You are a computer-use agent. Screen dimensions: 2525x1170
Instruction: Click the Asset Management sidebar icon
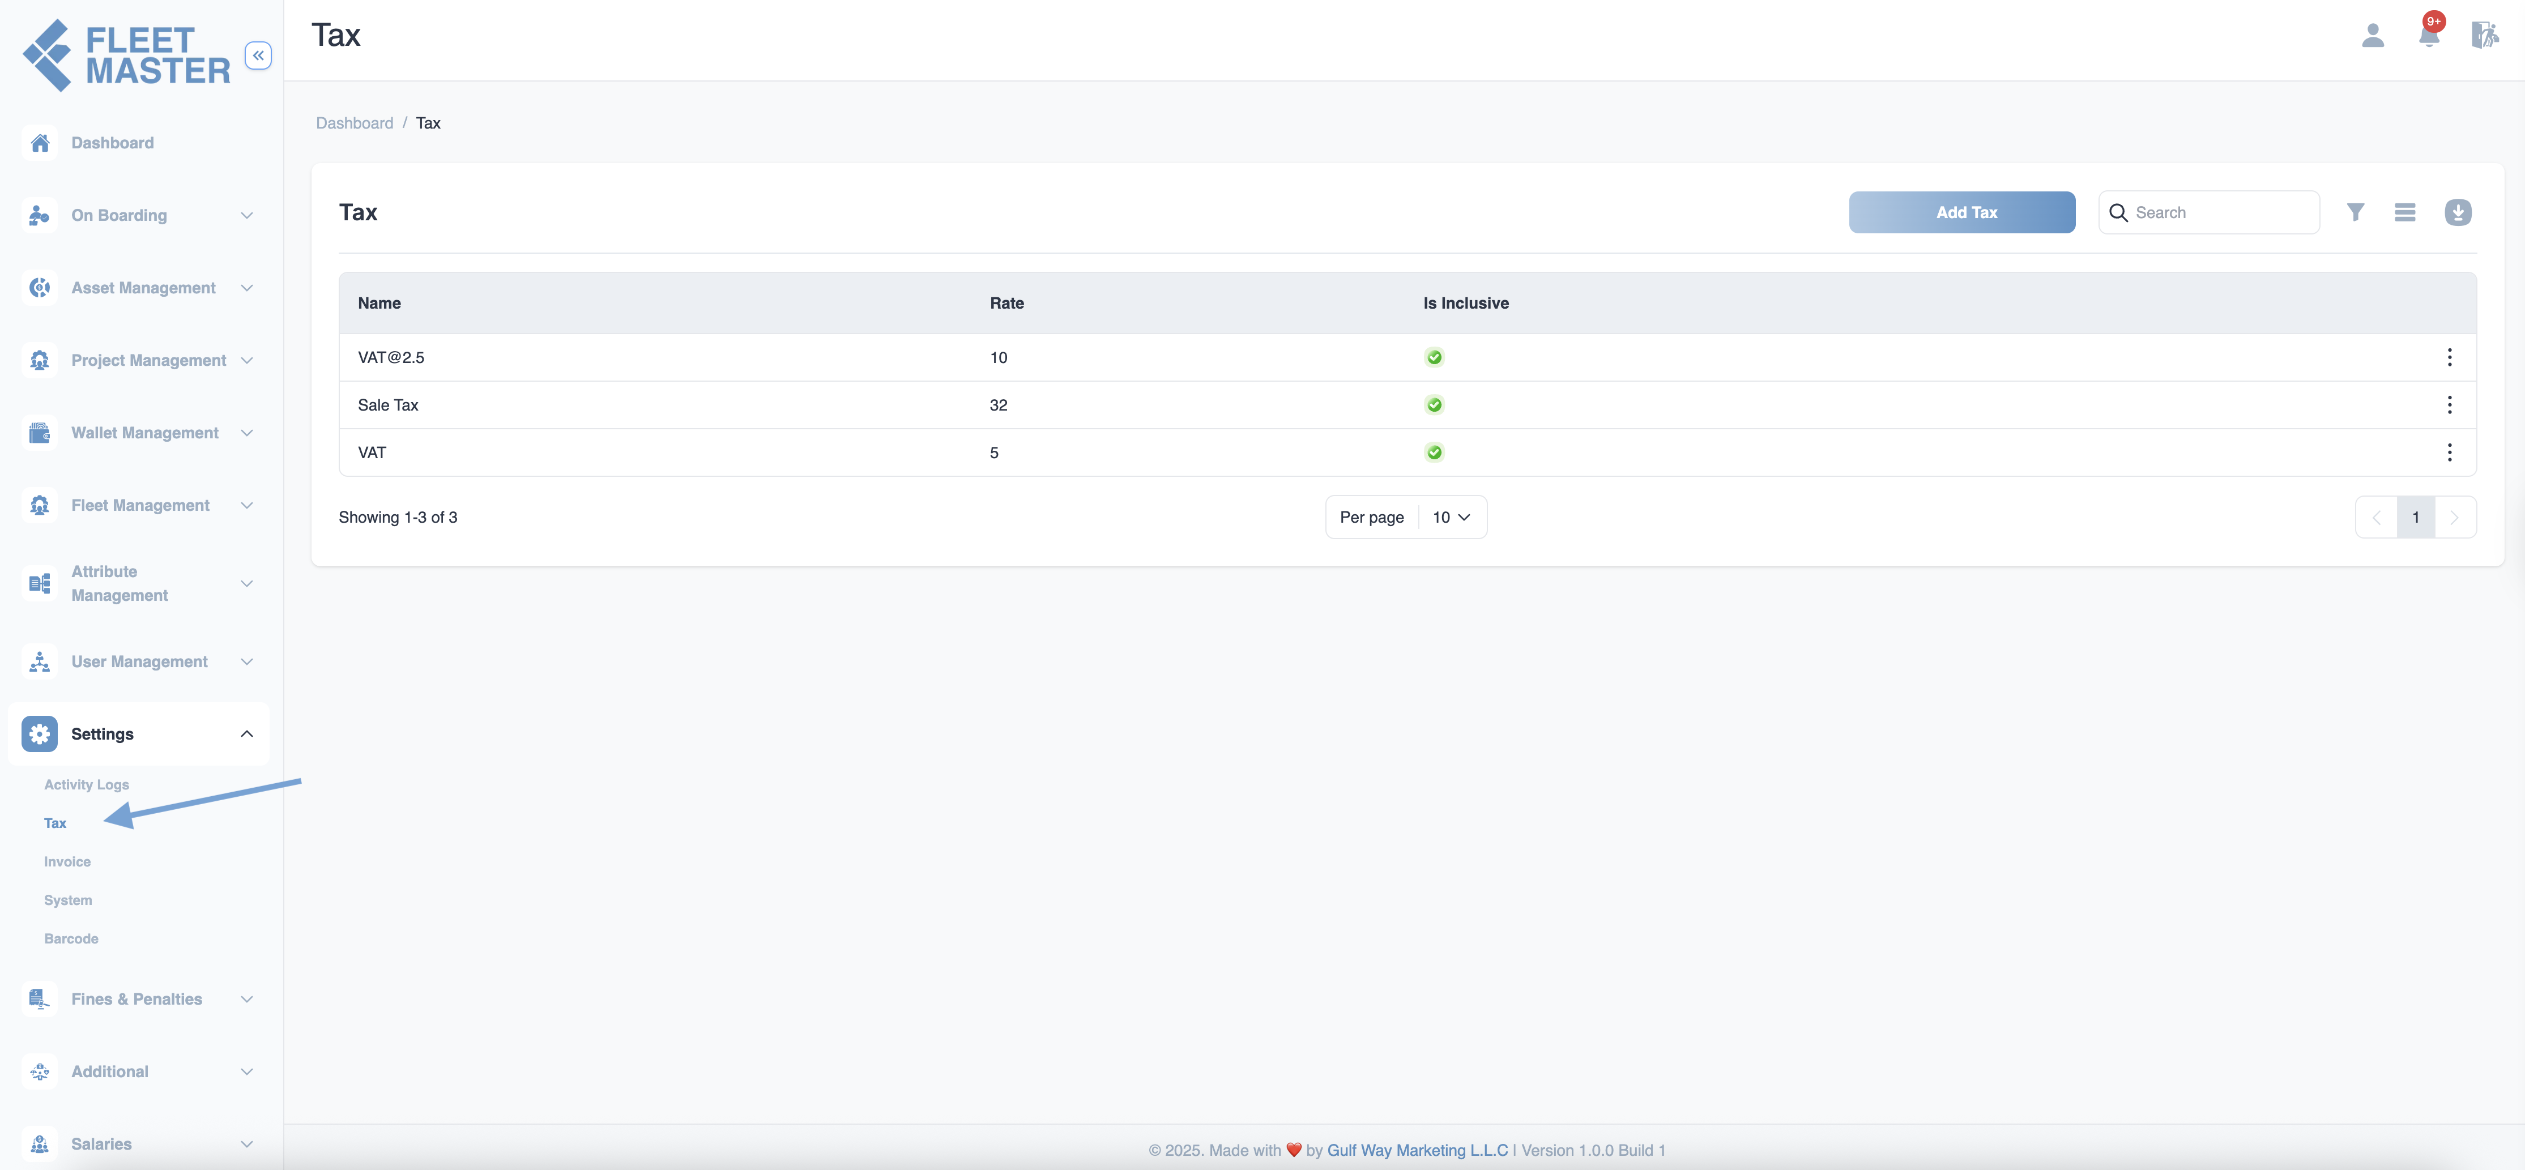coord(39,288)
